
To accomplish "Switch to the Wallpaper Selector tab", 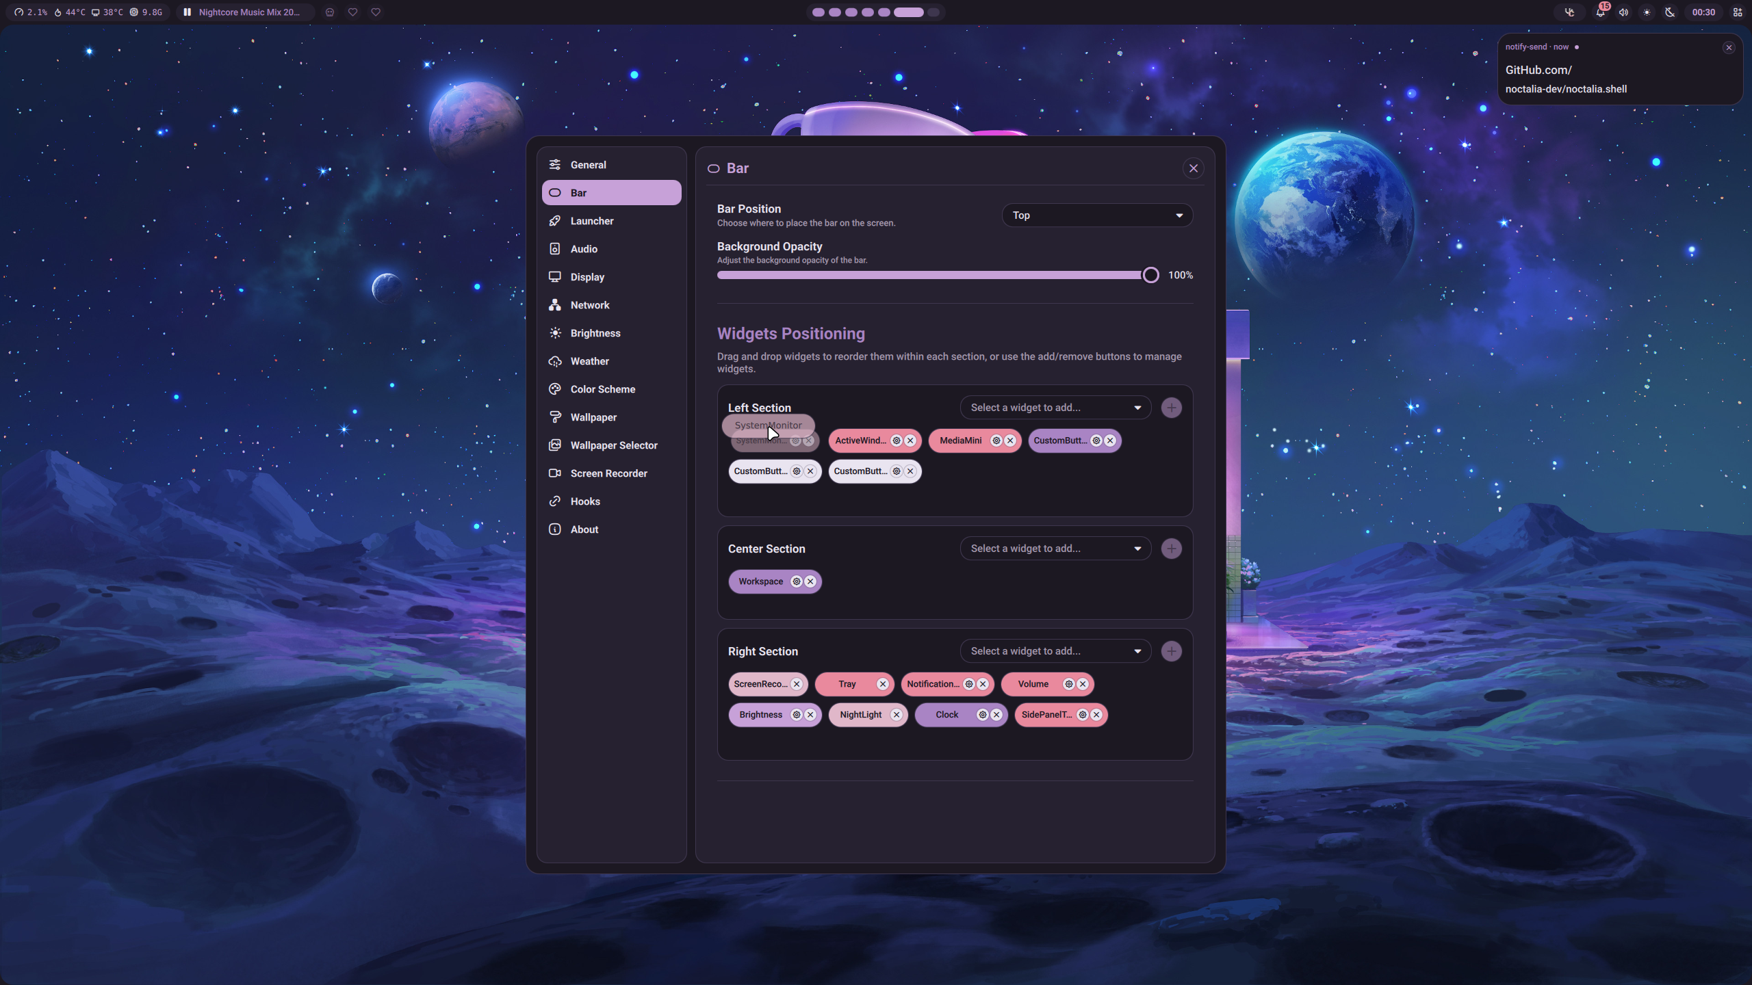I will (x=613, y=445).
